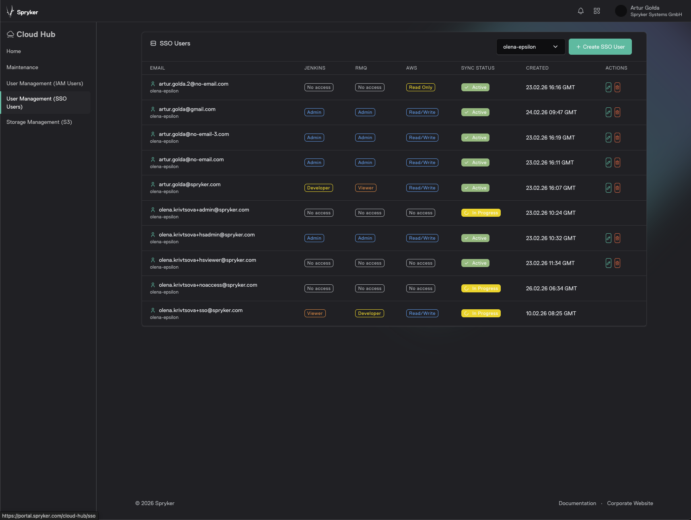Open Storage Management (S3) page
Screen dimensions: 691x520
[39, 122]
